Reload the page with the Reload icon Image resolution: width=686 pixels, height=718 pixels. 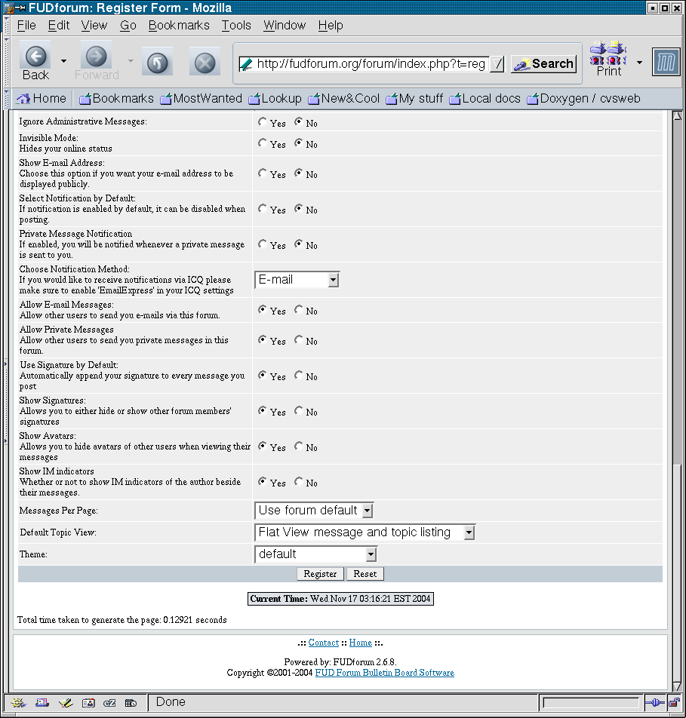coord(157,63)
